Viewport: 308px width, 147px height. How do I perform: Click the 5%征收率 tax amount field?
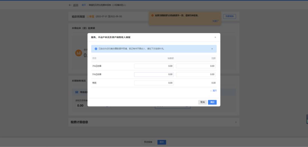click(196, 74)
